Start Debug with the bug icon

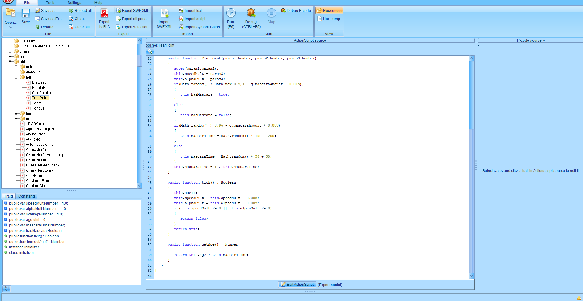click(x=251, y=13)
